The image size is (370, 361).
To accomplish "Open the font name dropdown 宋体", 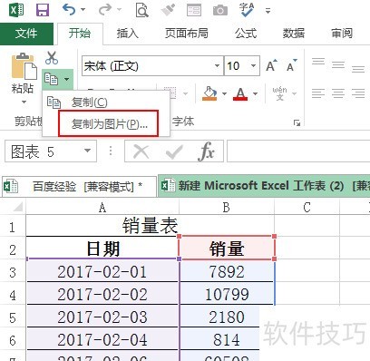I will 217,65.
